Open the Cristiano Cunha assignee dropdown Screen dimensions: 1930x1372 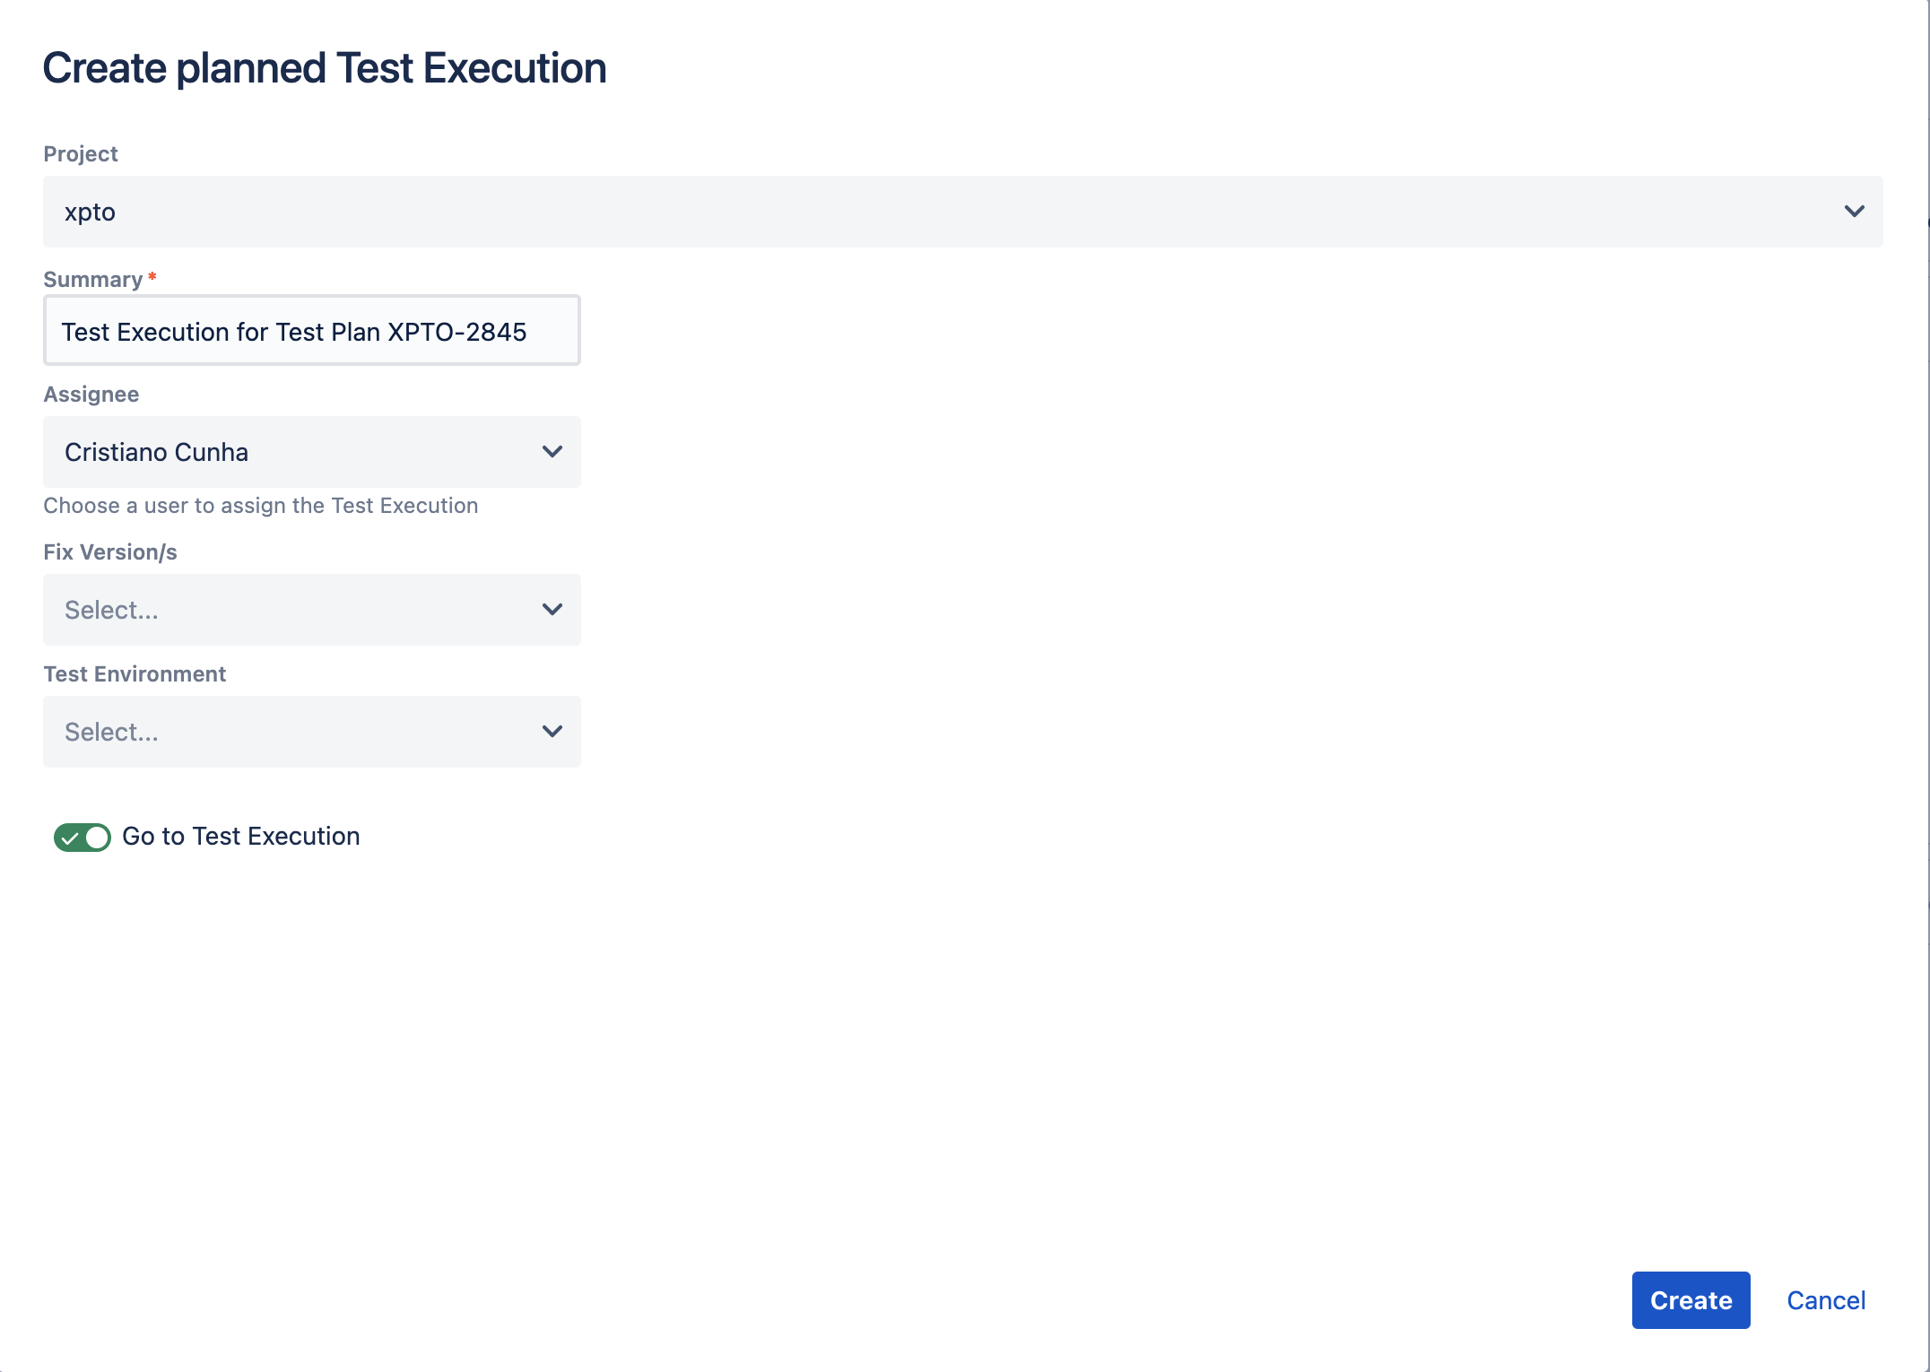[312, 452]
